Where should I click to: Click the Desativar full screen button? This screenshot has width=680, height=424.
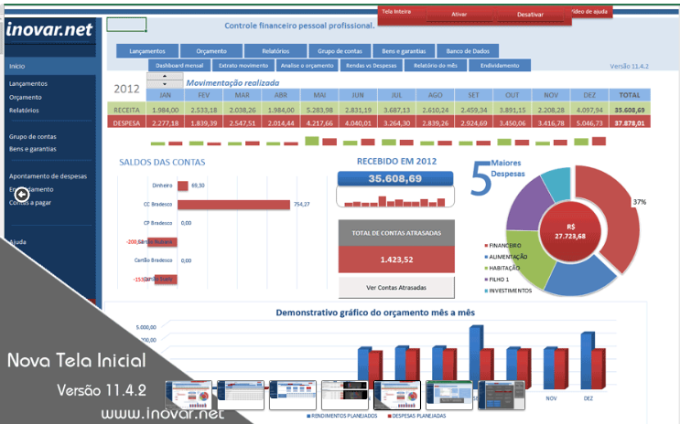coord(530,15)
